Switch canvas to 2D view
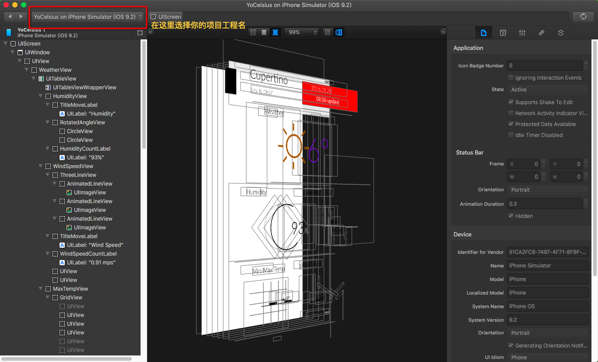 pos(328,32)
